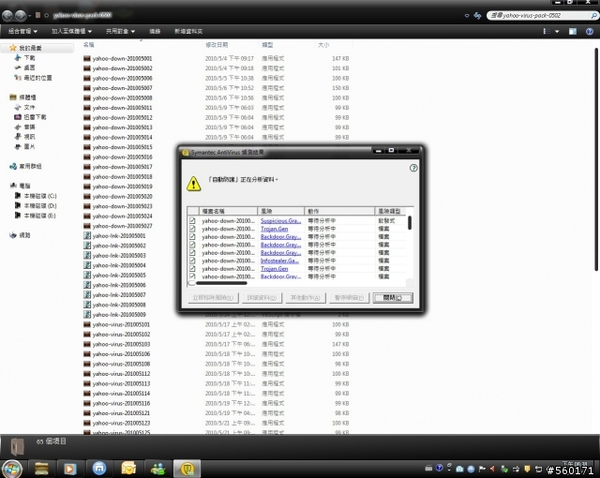Go back with the Explorer Back arrow
The width and height of the screenshot is (600, 478).
point(7,16)
